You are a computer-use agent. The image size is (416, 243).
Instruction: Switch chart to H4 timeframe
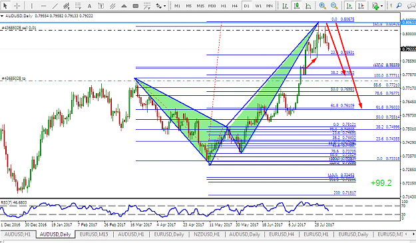235,5
